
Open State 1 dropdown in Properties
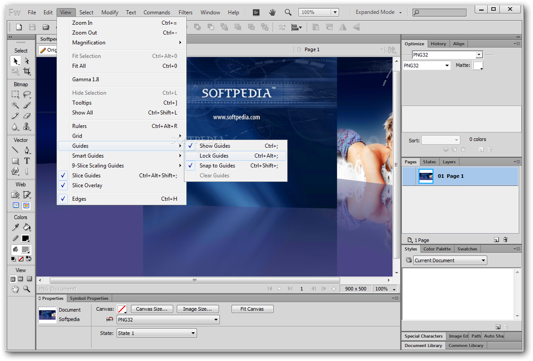(157, 333)
